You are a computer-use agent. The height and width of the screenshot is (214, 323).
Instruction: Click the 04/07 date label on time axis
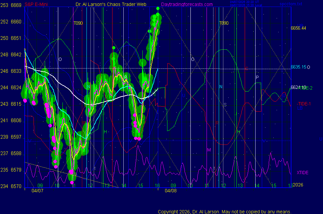[x=37, y=190]
